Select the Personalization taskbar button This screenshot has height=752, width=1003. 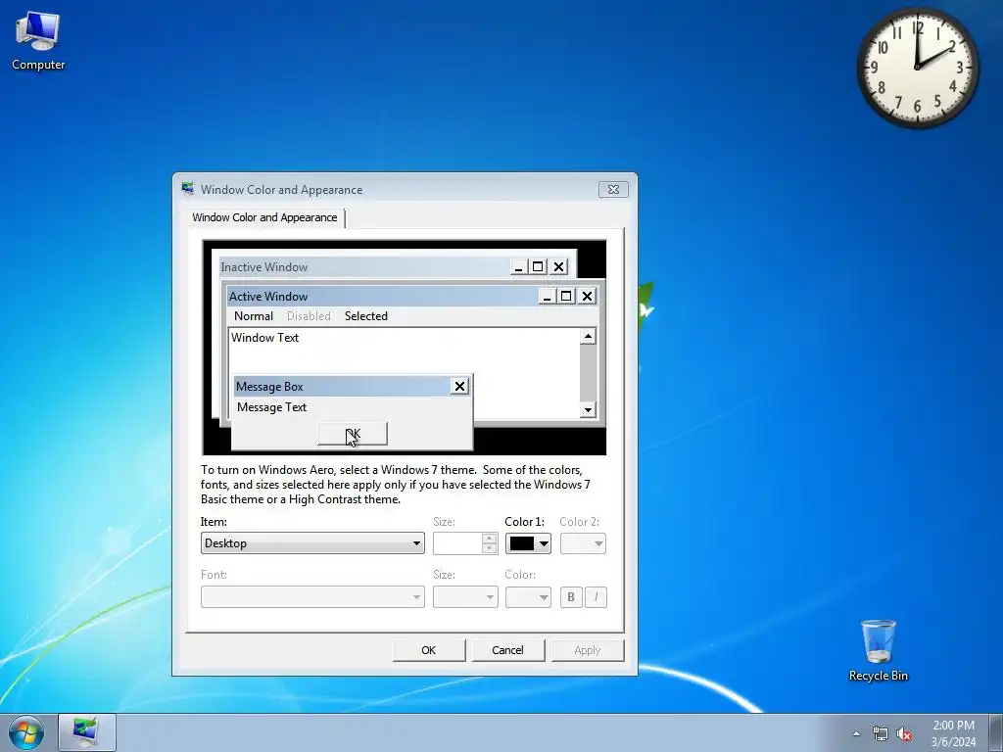point(87,732)
